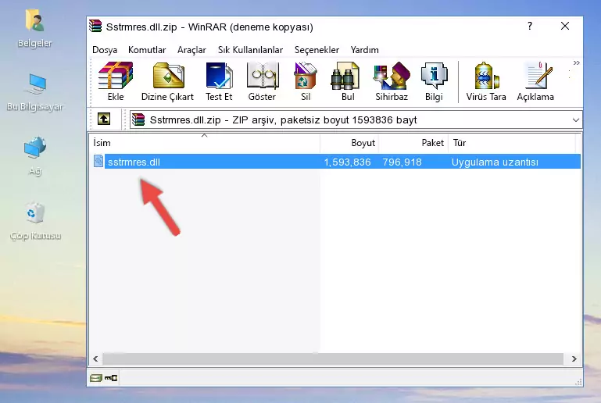Show archive Bilgi (Info)
The image size is (601, 403).
(x=434, y=81)
